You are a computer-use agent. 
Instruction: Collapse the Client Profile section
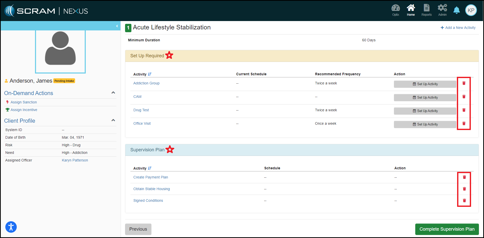click(x=113, y=120)
